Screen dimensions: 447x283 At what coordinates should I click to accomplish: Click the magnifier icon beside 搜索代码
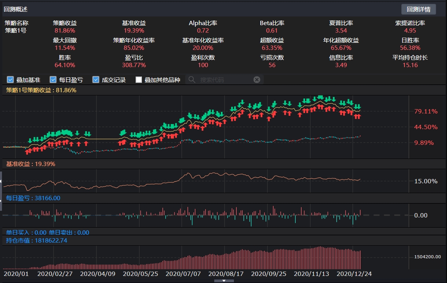[x=191, y=79]
